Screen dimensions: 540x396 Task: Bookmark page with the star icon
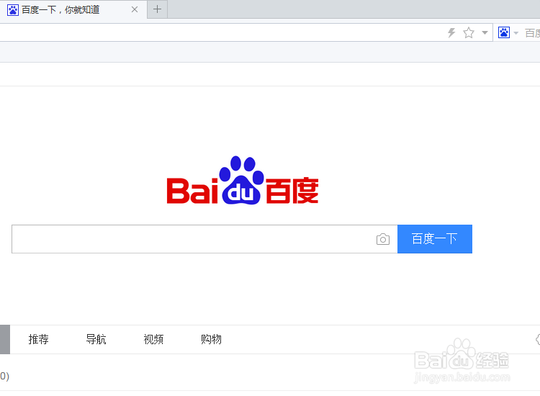pyautogui.click(x=469, y=33)
